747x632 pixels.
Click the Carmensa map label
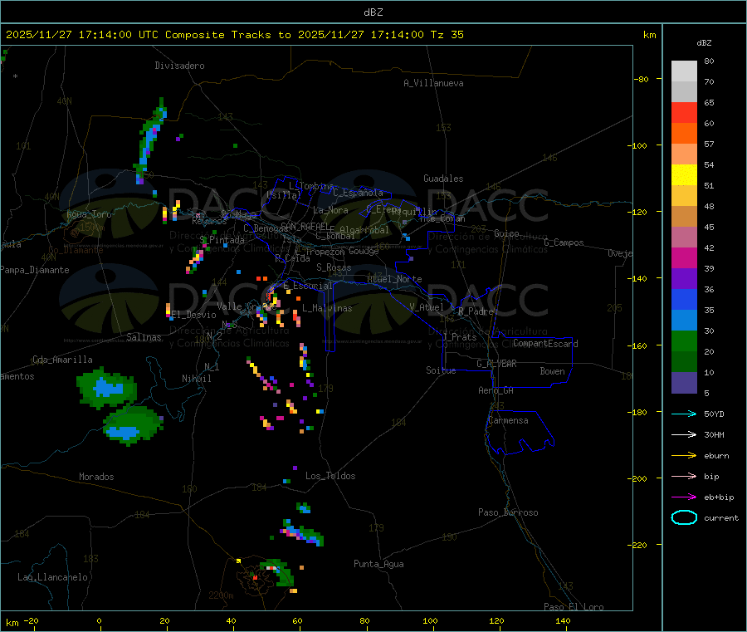pos(509,420)
